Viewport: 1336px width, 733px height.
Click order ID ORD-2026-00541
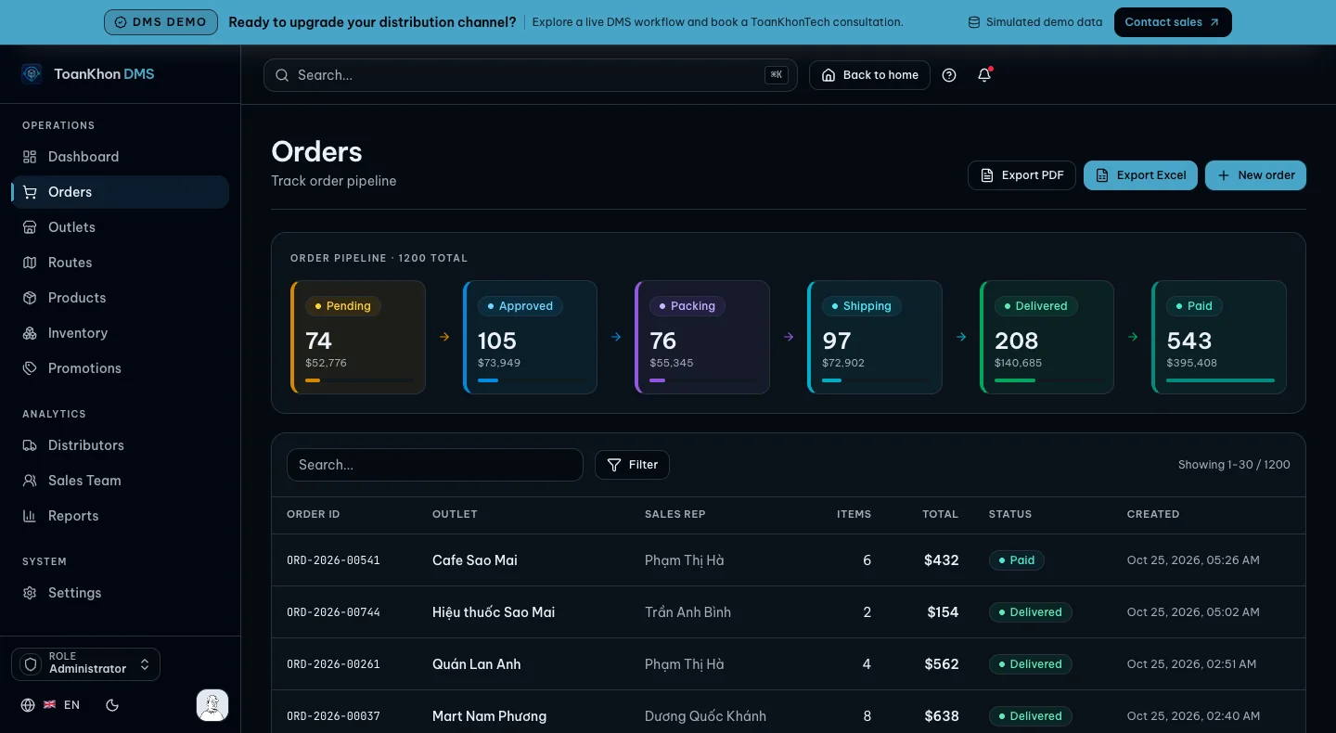333,560
